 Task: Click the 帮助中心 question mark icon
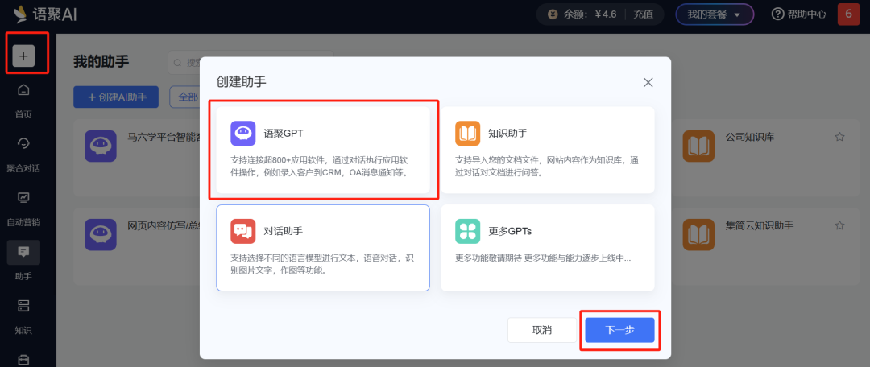point(778,14)
